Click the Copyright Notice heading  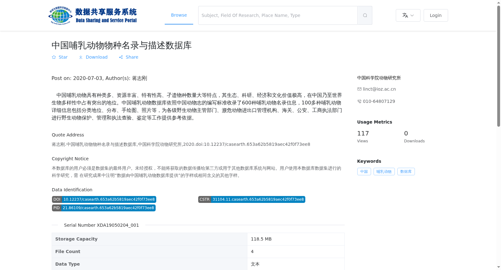[70, 159]
